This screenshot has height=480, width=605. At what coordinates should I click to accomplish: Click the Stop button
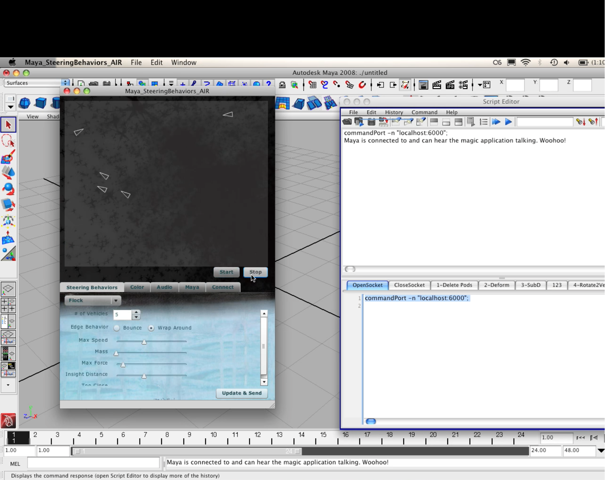[256, 272]
